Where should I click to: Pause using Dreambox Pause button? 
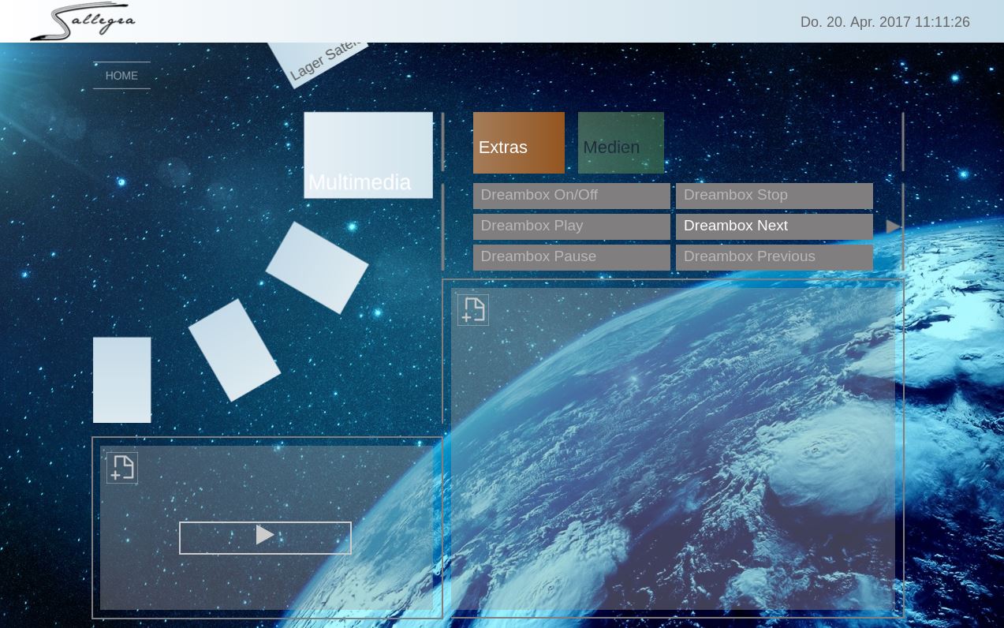tap(572, 257)
